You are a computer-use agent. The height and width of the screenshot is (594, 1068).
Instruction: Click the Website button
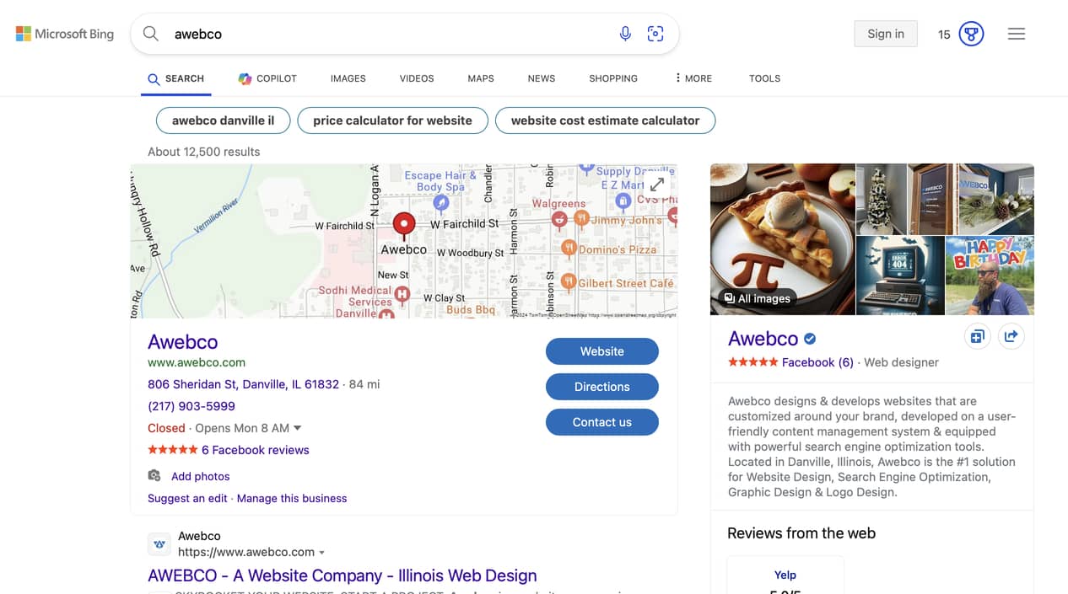click(x=602, y=351)
